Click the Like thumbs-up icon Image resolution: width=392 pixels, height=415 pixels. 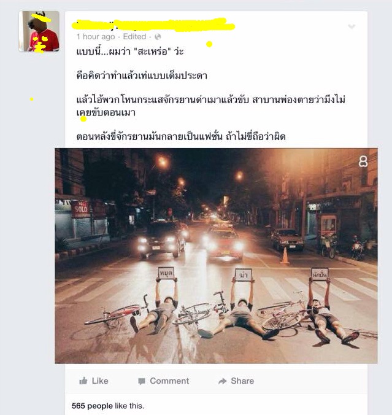(x=83, y=381)
